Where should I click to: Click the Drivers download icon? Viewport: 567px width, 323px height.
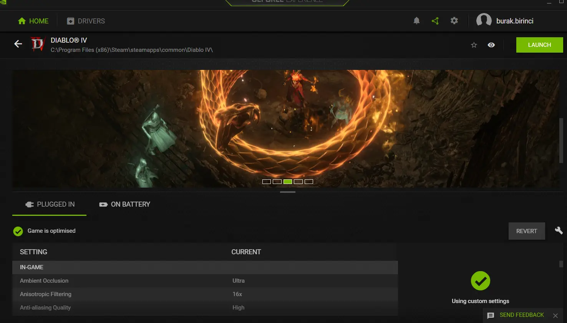pyautogui.click(x=70, y=21)
